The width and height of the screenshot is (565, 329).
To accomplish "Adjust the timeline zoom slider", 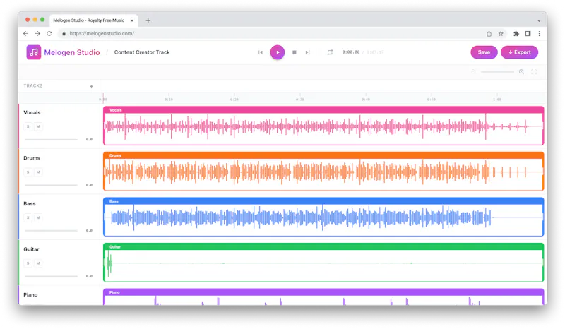I will pos(497,72).
